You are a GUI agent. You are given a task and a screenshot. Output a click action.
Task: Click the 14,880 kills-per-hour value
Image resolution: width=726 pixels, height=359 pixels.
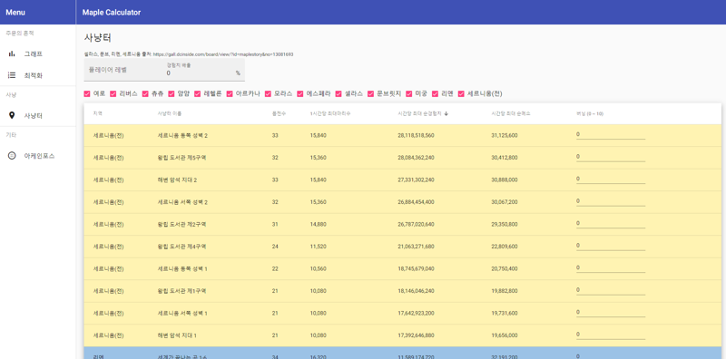318,225
